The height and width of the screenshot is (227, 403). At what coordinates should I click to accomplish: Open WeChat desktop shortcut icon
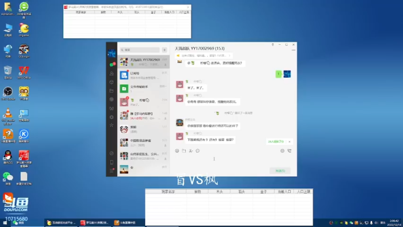pyautogui.click(x=8, y=179)
